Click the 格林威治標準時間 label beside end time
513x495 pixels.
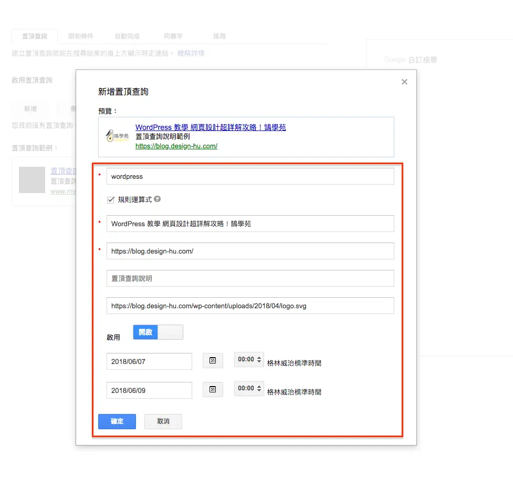pyautogui.click(x=294, y=392)
